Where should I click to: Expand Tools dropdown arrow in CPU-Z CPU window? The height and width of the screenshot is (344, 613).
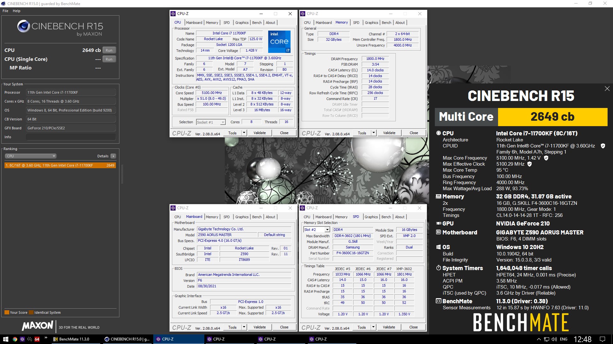[244, 133]
